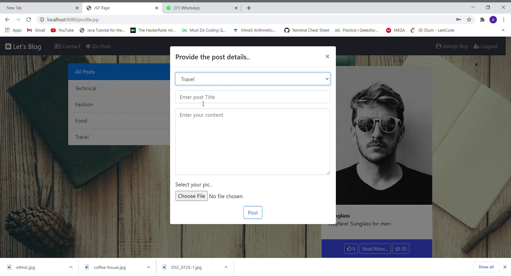Screen dimensions: 511x276
Task: Open The HackerRank bookmark
Action: [x=153, y=30]
